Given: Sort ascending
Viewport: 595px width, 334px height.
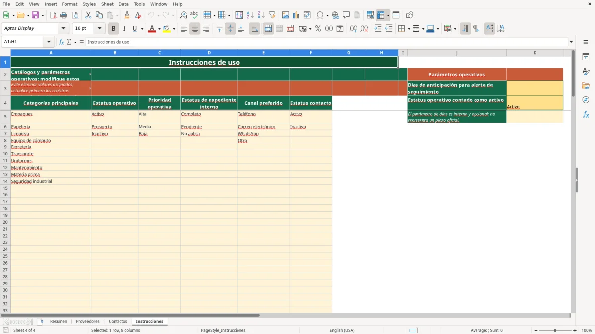Looking at the screenshot, I should [x=250, y=15].
